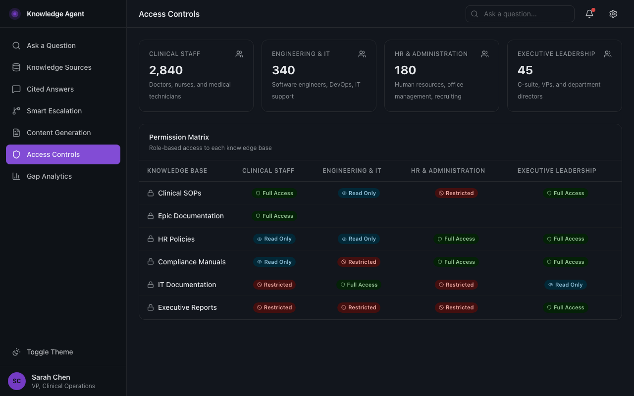Toggle the Restricted badge for HR on Clinical SOPs
Screen dimensions: 634x396
[x=456, y=193]
